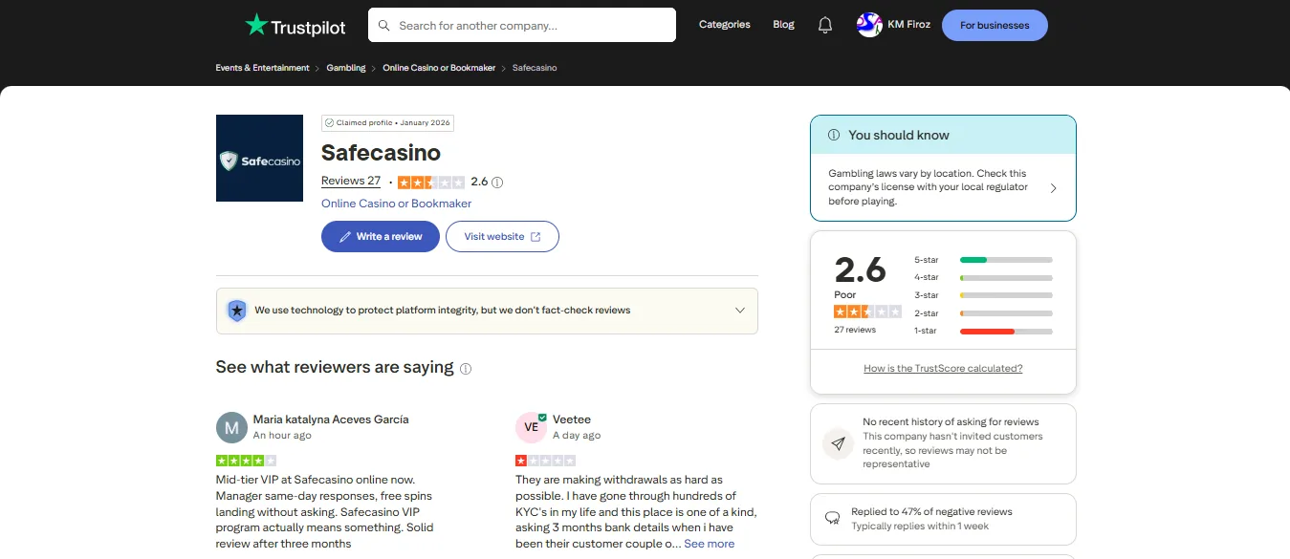Screen dimensions: 1290x559
Task: Click KM Firoz username
Action: (x=909, y=25)
